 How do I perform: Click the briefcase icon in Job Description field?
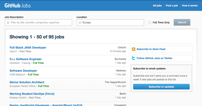point(8,23)
